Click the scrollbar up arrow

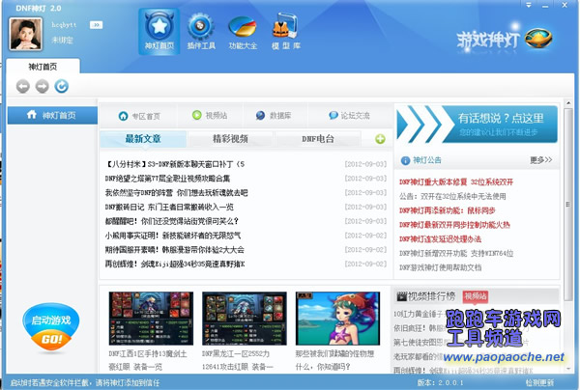568,102
